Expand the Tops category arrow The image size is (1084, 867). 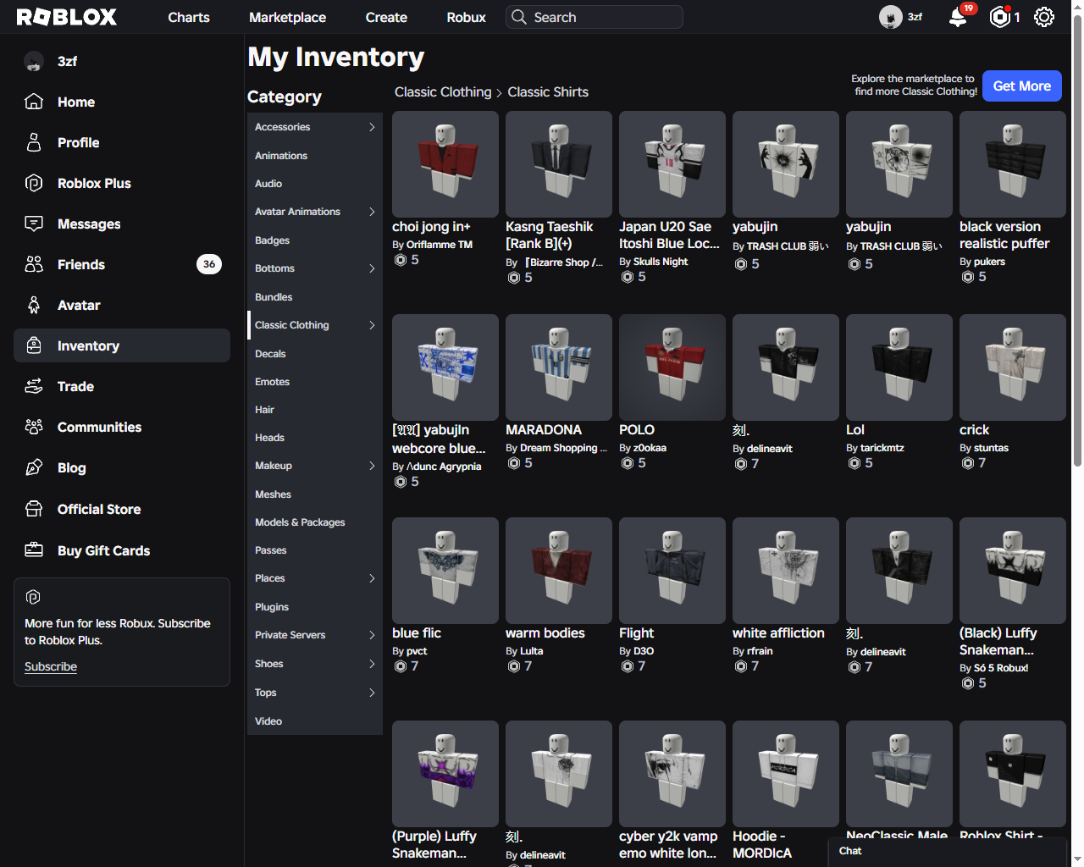pyautogui.click(x=372, y=693)
